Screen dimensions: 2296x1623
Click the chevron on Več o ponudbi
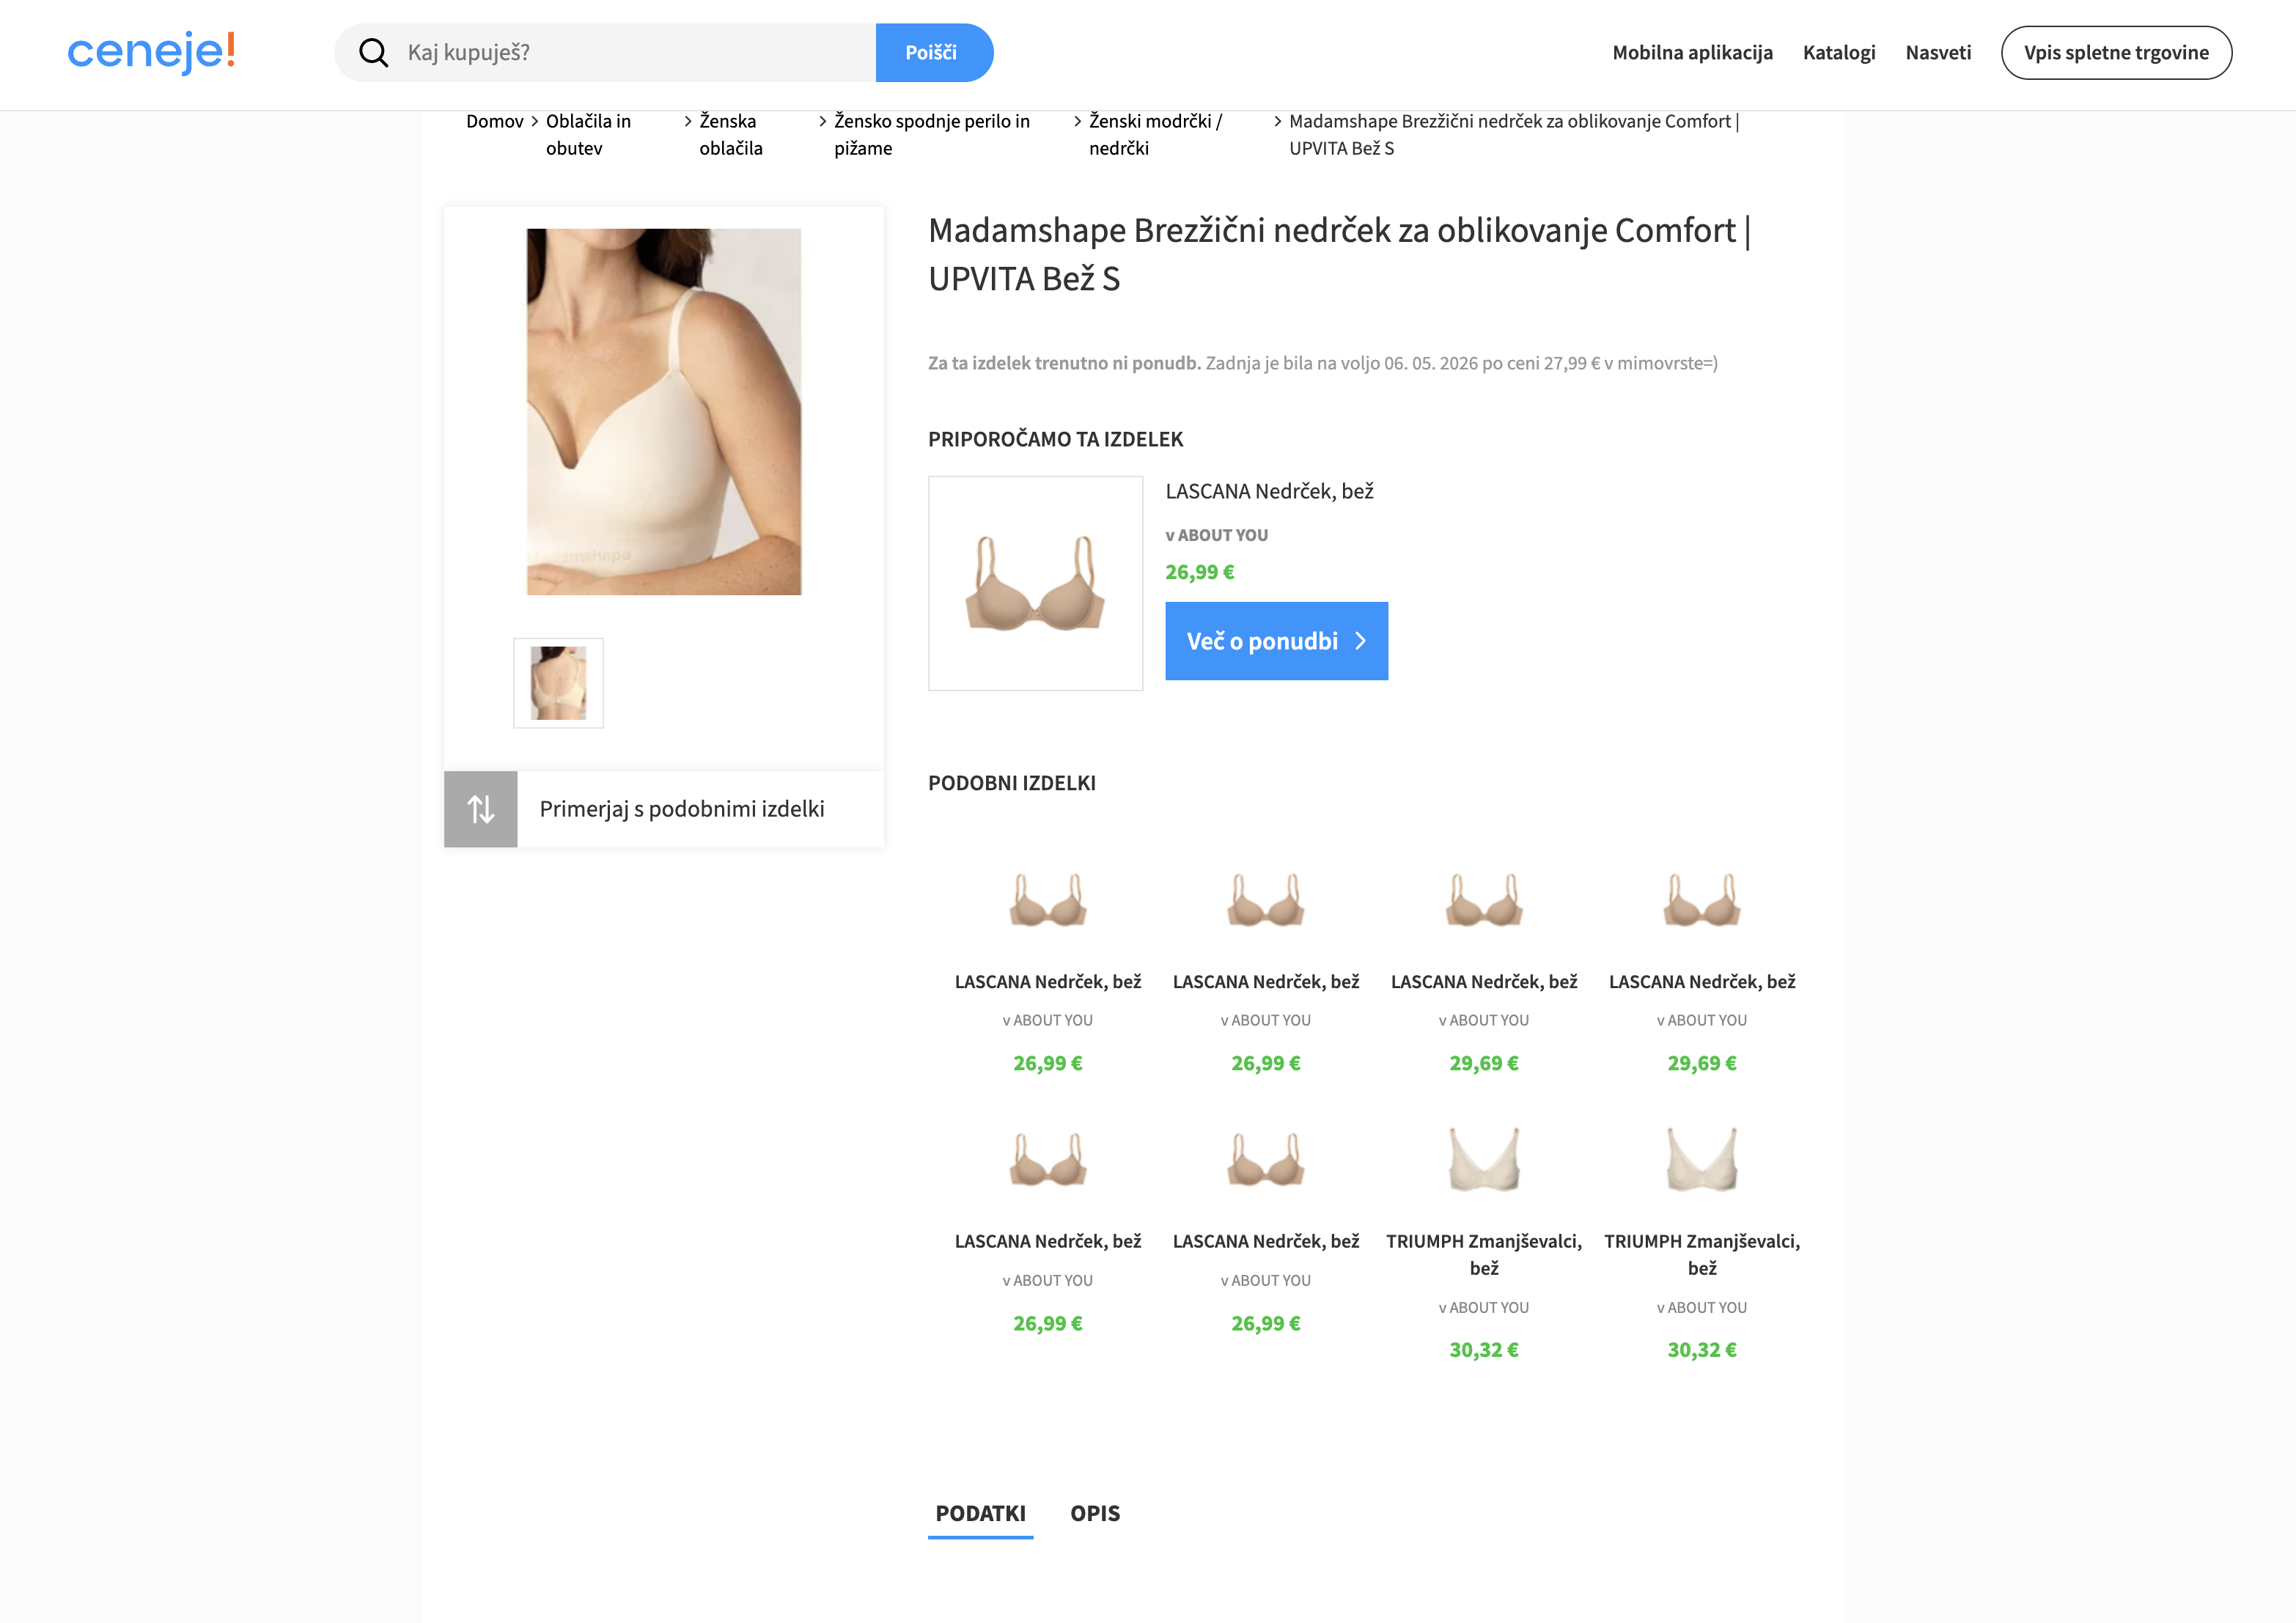[1360, 641]
